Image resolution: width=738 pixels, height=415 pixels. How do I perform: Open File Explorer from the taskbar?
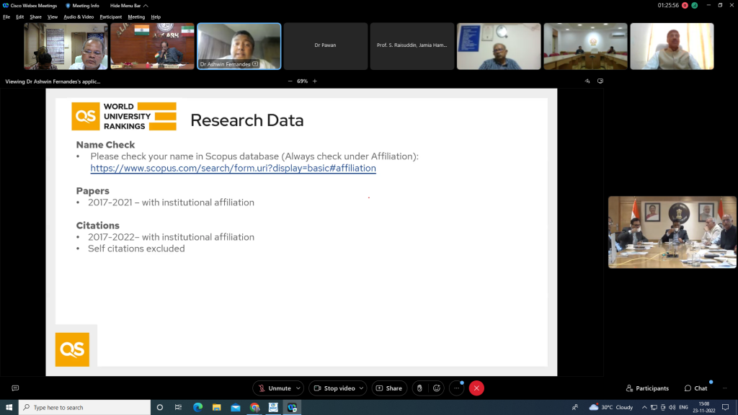(x=216, y=408)
